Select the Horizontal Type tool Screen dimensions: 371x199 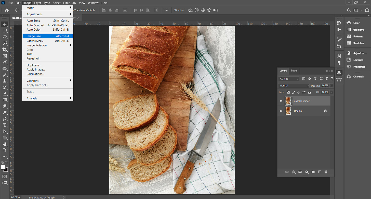(5, 125)
